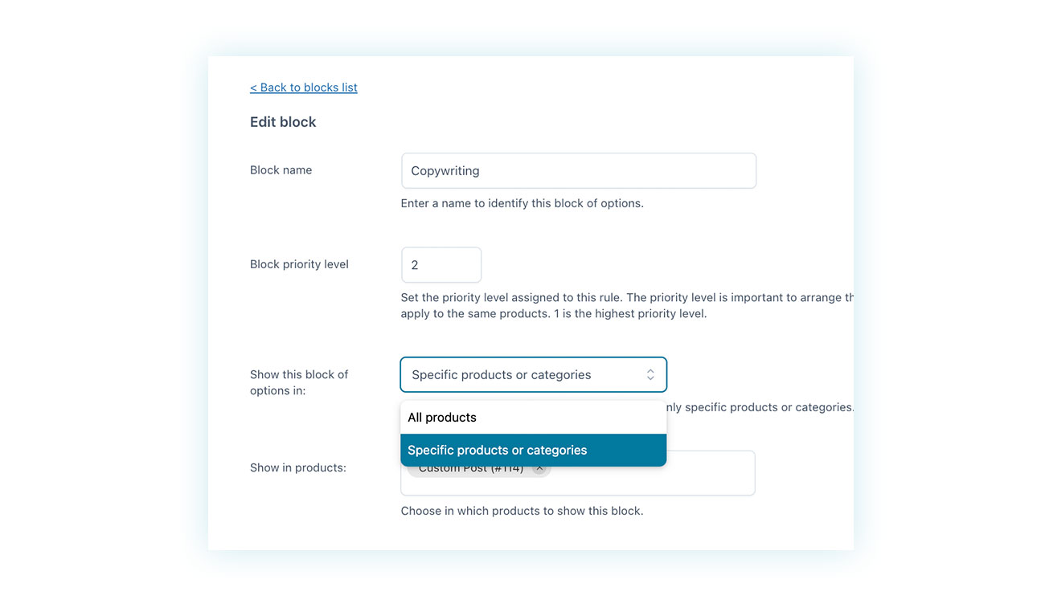This screenshot has height=608, width=1045.
Task: Click the Show in products label
Action: click(x=297, y=467)
